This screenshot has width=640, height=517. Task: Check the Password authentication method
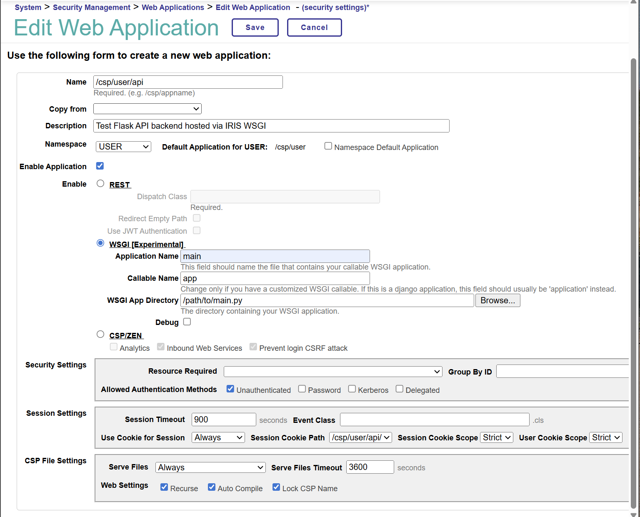(x=302, y=389)
